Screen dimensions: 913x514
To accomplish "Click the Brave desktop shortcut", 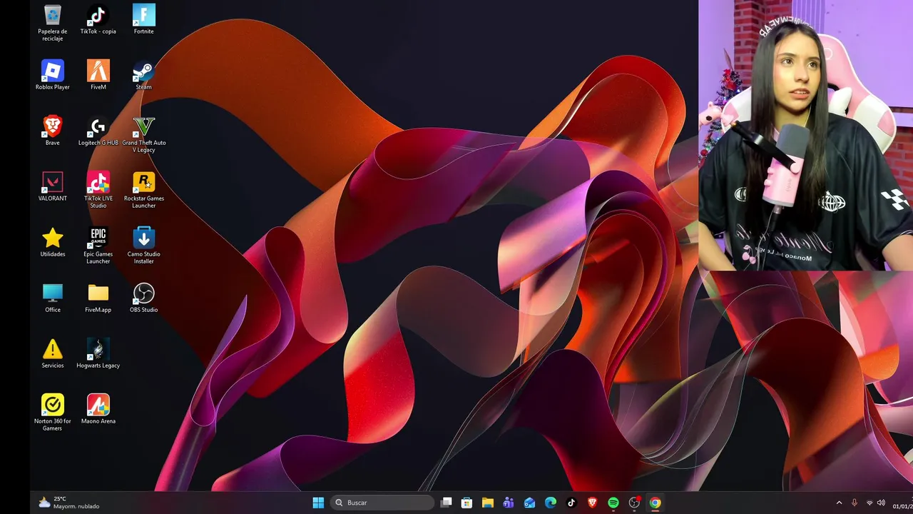I will 52,131.
